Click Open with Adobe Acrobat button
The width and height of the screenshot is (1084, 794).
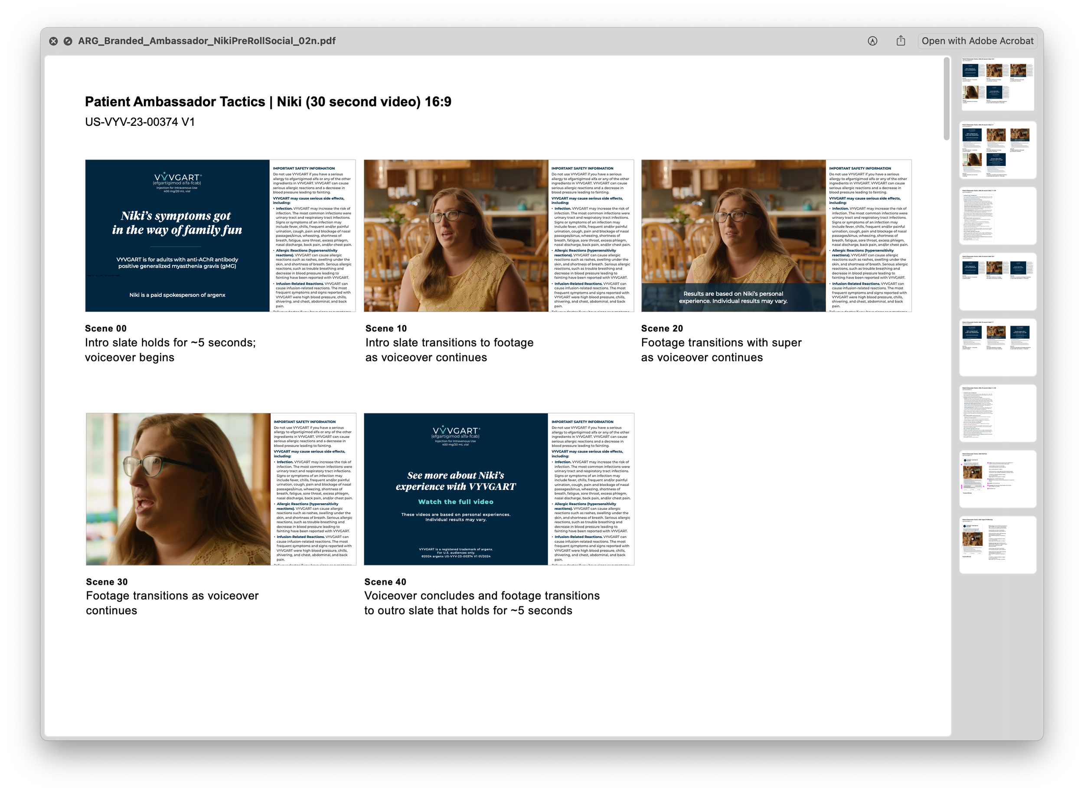click(x=977, y=41)
